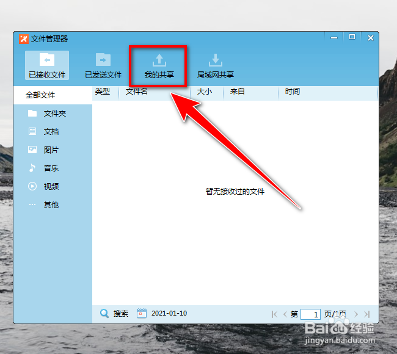Screen dimensions: 397x354
Task: Open the 局域网共享 LAN share tab
Action: coord(215,65)
